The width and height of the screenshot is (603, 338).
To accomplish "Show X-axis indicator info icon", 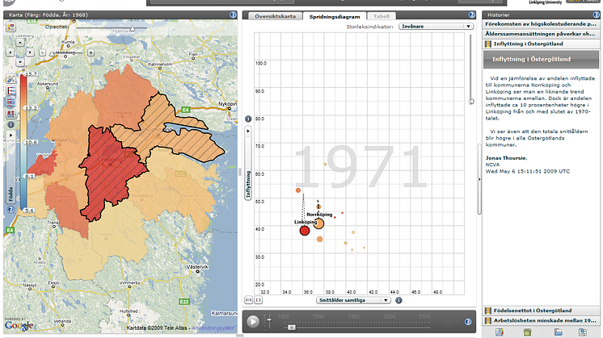I will (398, 300).
